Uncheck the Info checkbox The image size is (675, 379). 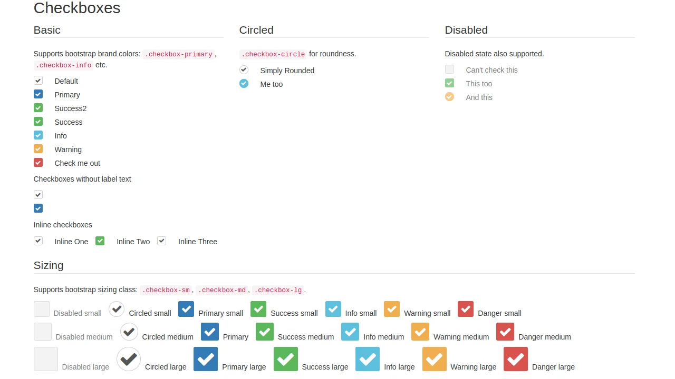tap(38, 135)
